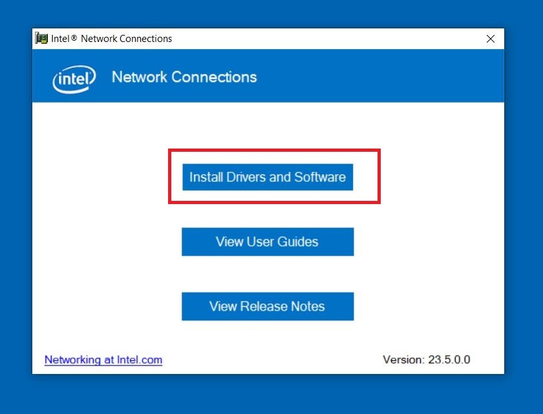This screenshot has height=414, width=543.
Task: Close the Intel Network Connections window
Action: pos(491,39)
